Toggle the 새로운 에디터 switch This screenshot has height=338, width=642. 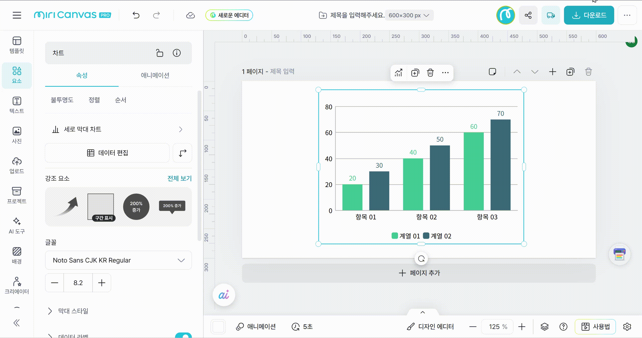pos(229,15)
